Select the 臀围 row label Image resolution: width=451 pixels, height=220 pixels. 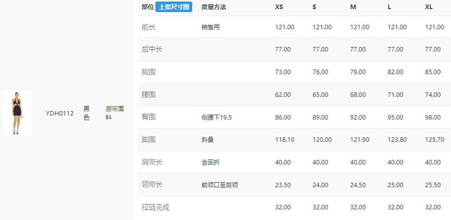click(149, 117)
